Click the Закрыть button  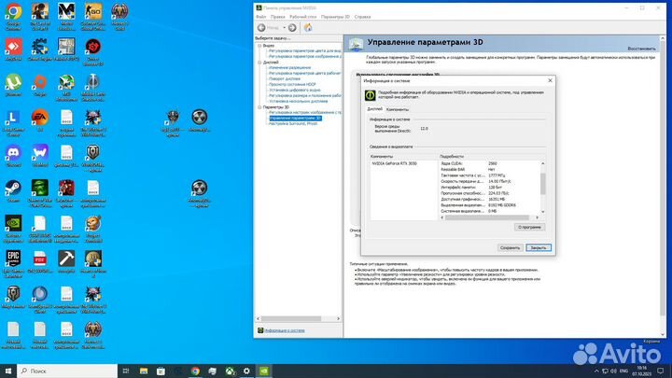click(539, 247)
